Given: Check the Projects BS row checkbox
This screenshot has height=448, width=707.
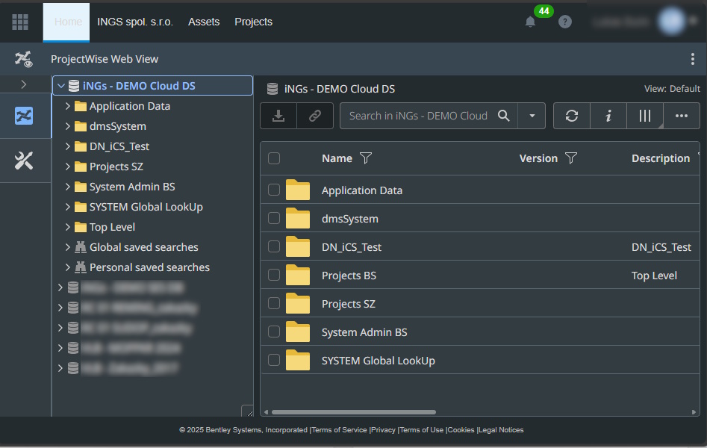Looking at the screenshot, I should (x=274, y=276).
